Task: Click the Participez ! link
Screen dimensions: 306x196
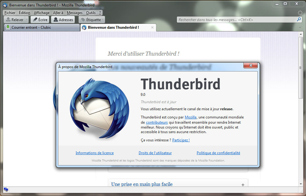Action: coord(181,140)
